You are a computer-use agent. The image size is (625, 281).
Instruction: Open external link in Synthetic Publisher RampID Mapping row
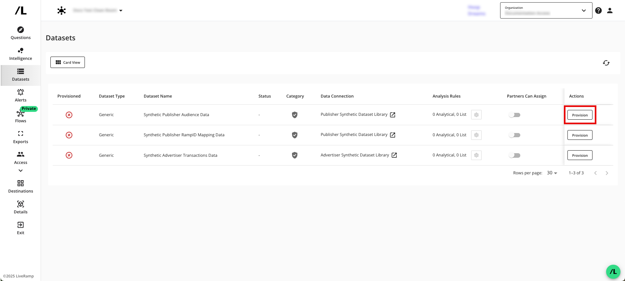392,135
